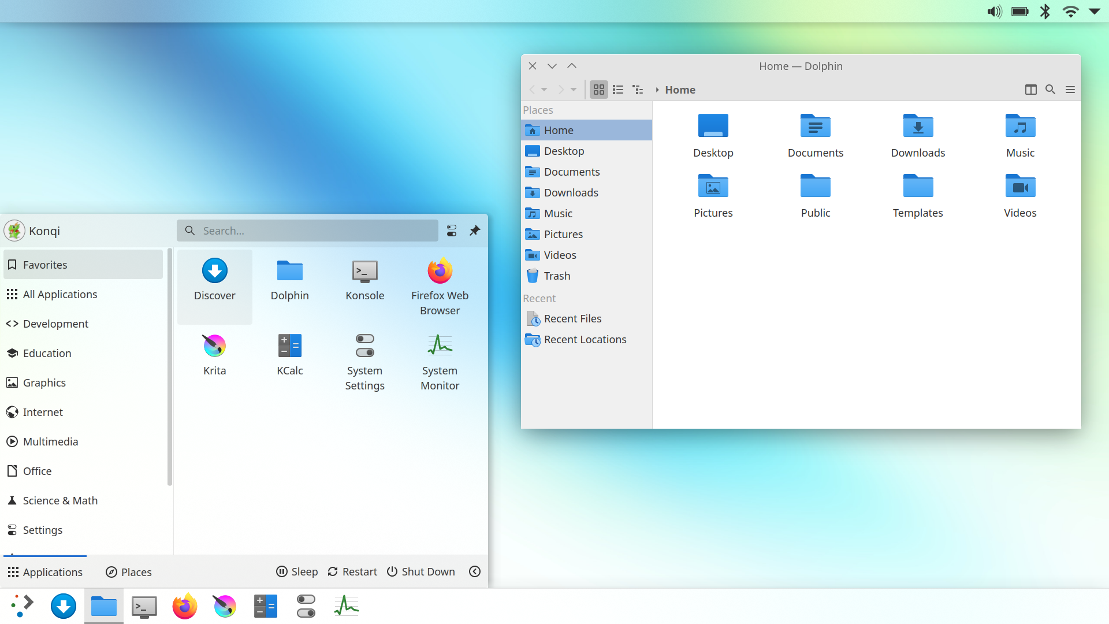1109x624 pixels.
Task: Open the Downloads folder in Dolphin view
Action: (918, 135)
